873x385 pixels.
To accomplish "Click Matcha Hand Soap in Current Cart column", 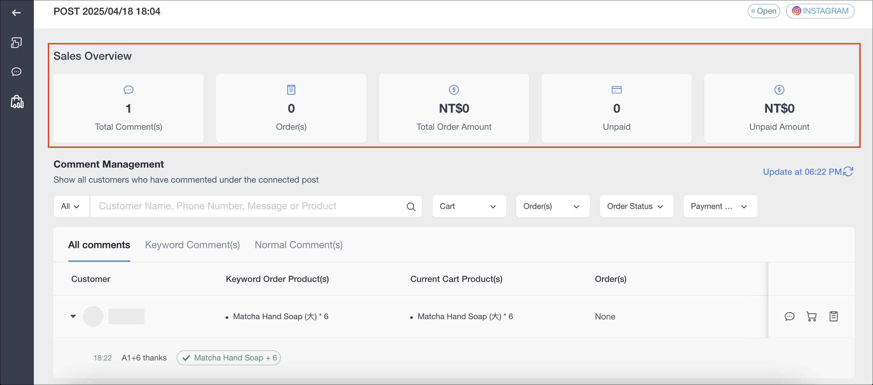I will click(465, 316).
